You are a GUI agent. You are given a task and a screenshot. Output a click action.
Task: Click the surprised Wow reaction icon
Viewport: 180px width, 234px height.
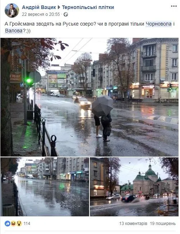point(19,224)
